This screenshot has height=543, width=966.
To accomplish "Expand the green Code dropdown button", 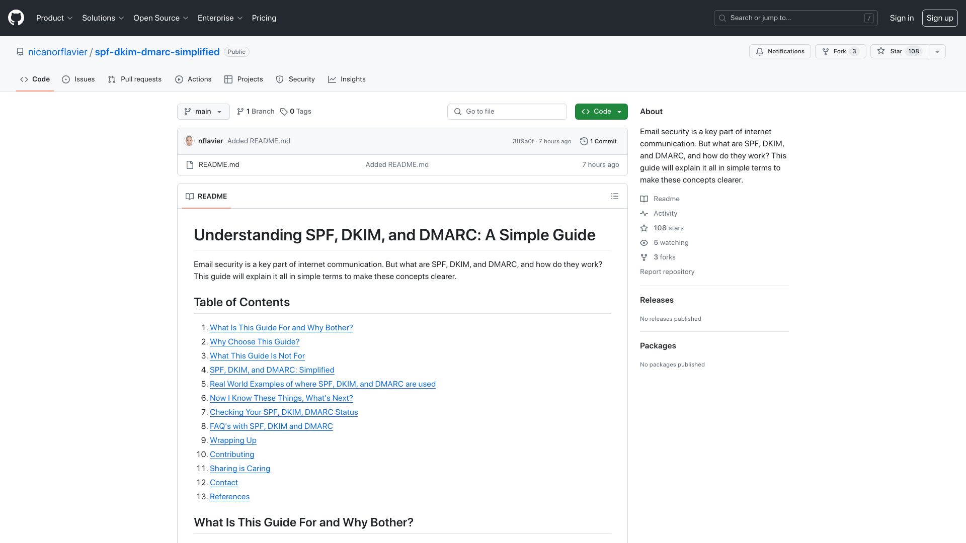I will [601, 112].
